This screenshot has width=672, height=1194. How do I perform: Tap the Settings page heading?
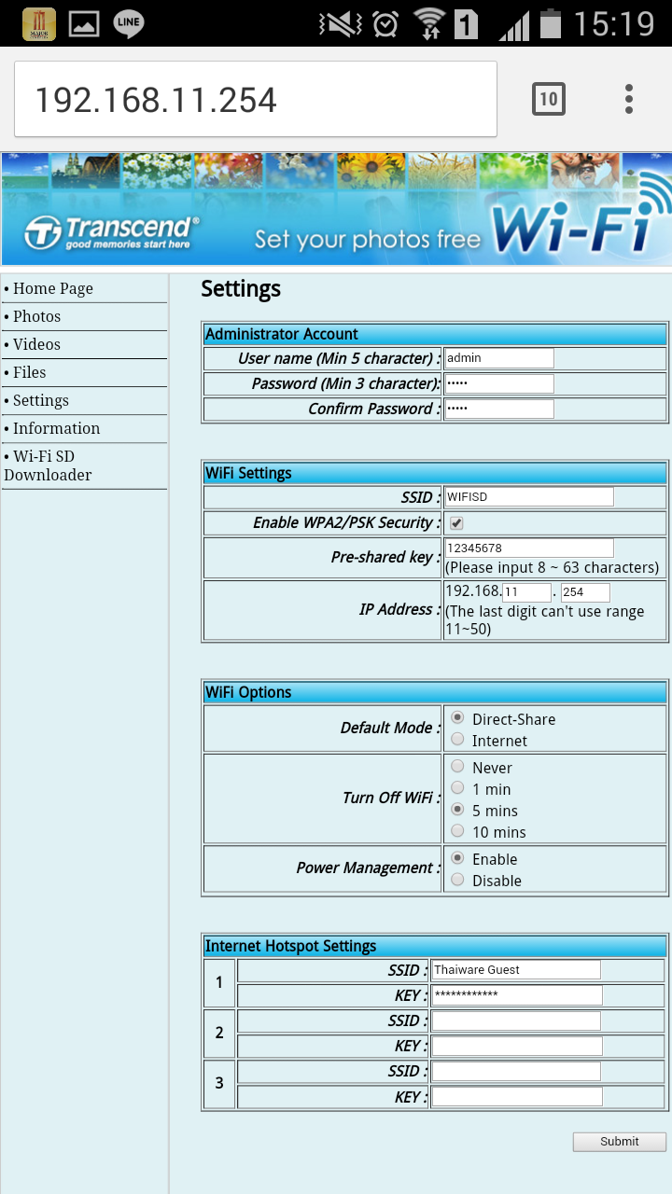(241, 289)
